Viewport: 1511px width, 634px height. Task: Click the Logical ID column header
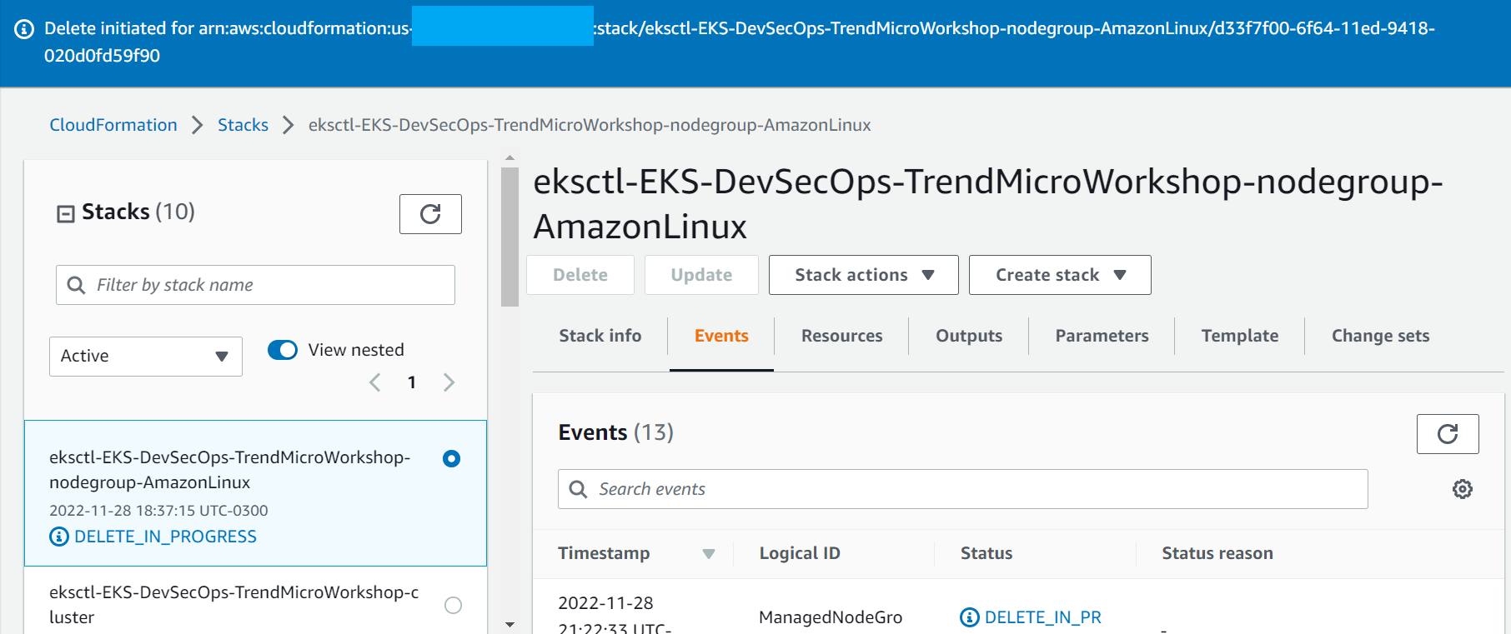pyautogui.click(x=800, y=553)
